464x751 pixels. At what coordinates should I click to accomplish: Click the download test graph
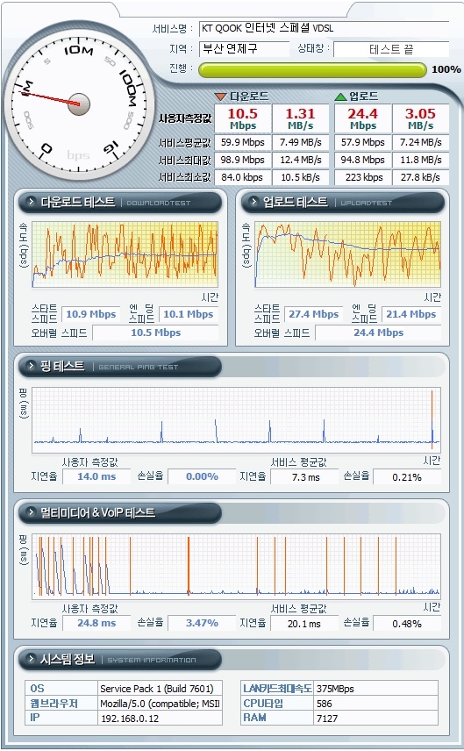125,254
